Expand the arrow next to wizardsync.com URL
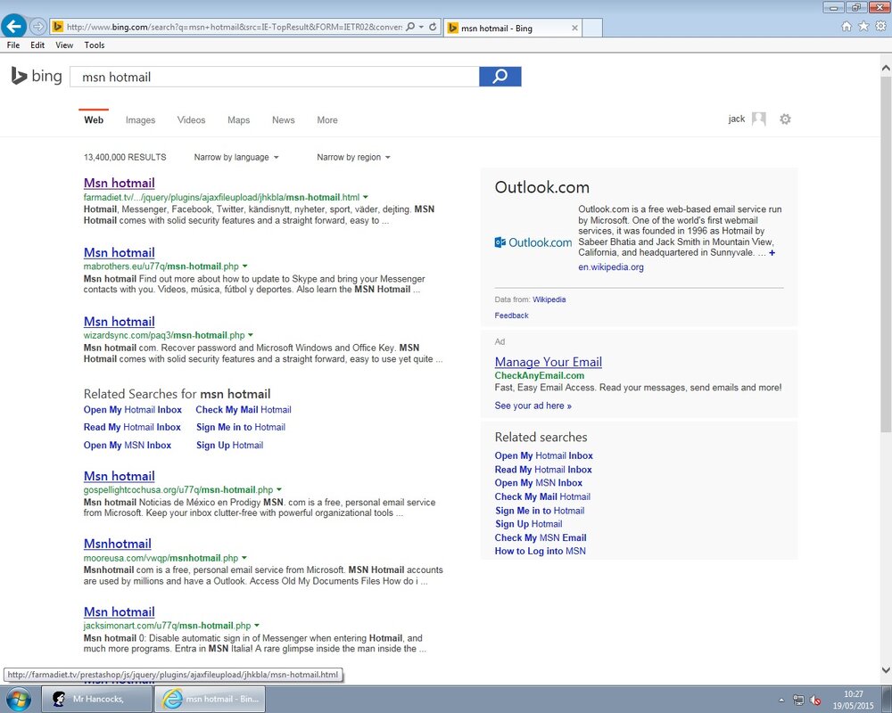 pos(251,335)
